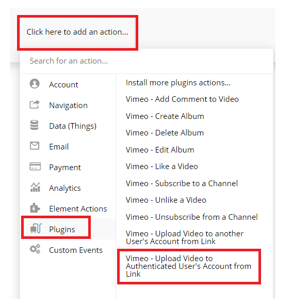Pick 'Vimeo - Subscribe to a Channel'
The image size is (292, 302).
[x=182, y=184]
